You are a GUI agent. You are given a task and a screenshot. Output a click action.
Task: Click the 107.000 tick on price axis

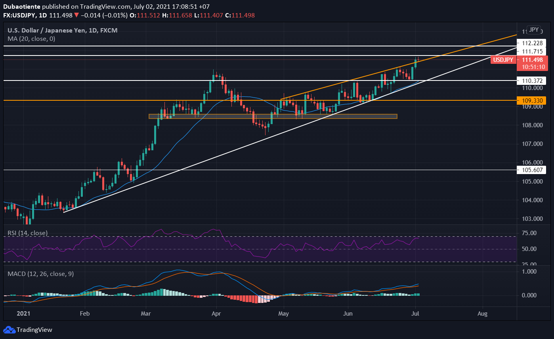pos(532,144)
